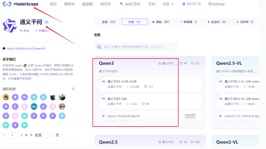Screen dimensions: 266x149
Task: Switch to the 数据集 5 tab
Action: coord(188,22)
